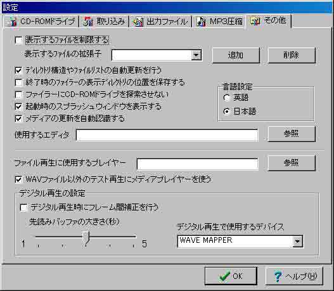Click the green checkmark OK icon
Image resolution: width=334 pixels, height=291 pixels.
tap(225, 276)
